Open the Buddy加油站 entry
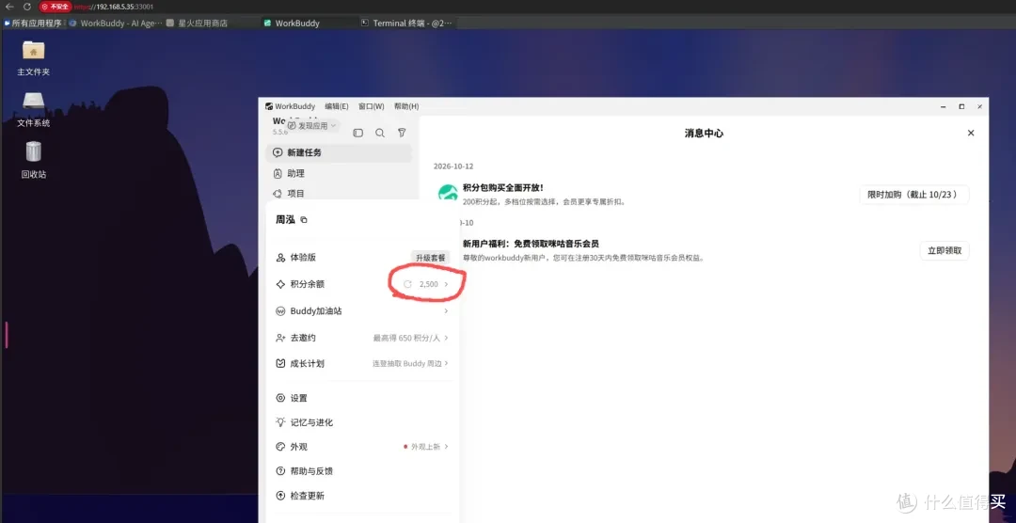The height and width of the screenshot is (523, 1016). pyautogui.click(x=362, y=311)
